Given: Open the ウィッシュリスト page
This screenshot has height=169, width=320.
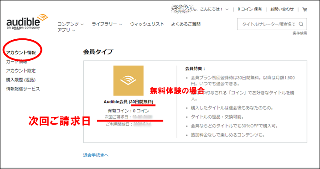Looking at the screenshot, I should [147, 24].
